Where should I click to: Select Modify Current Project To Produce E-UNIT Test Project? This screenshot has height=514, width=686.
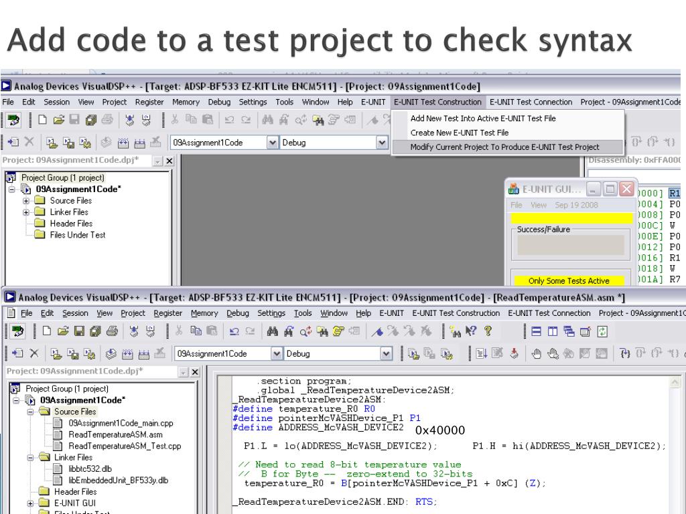[x=504, y=147]
